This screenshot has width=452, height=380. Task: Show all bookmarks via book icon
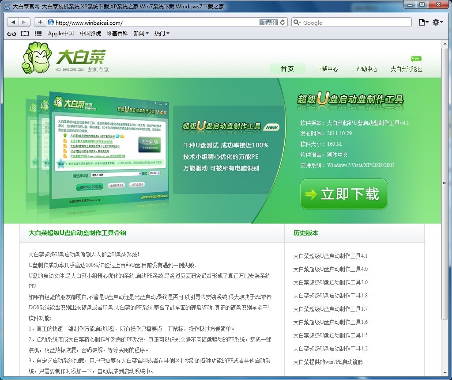25,34
